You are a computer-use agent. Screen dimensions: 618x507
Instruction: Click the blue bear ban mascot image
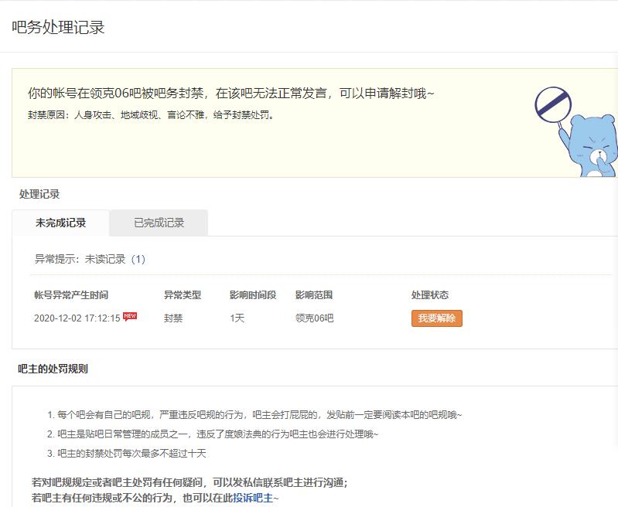click(576, 131)
